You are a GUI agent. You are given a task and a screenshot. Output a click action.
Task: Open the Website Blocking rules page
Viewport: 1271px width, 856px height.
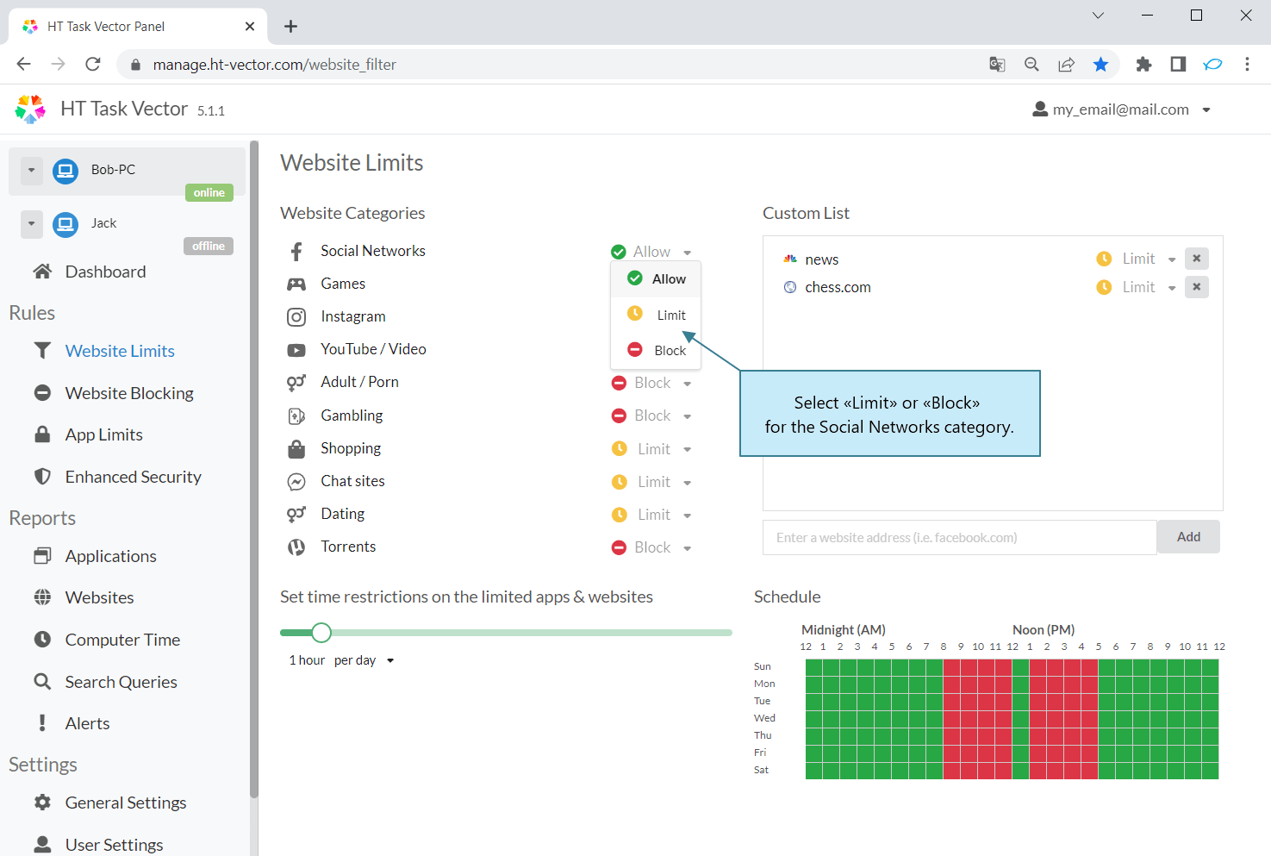coord(129,393)
